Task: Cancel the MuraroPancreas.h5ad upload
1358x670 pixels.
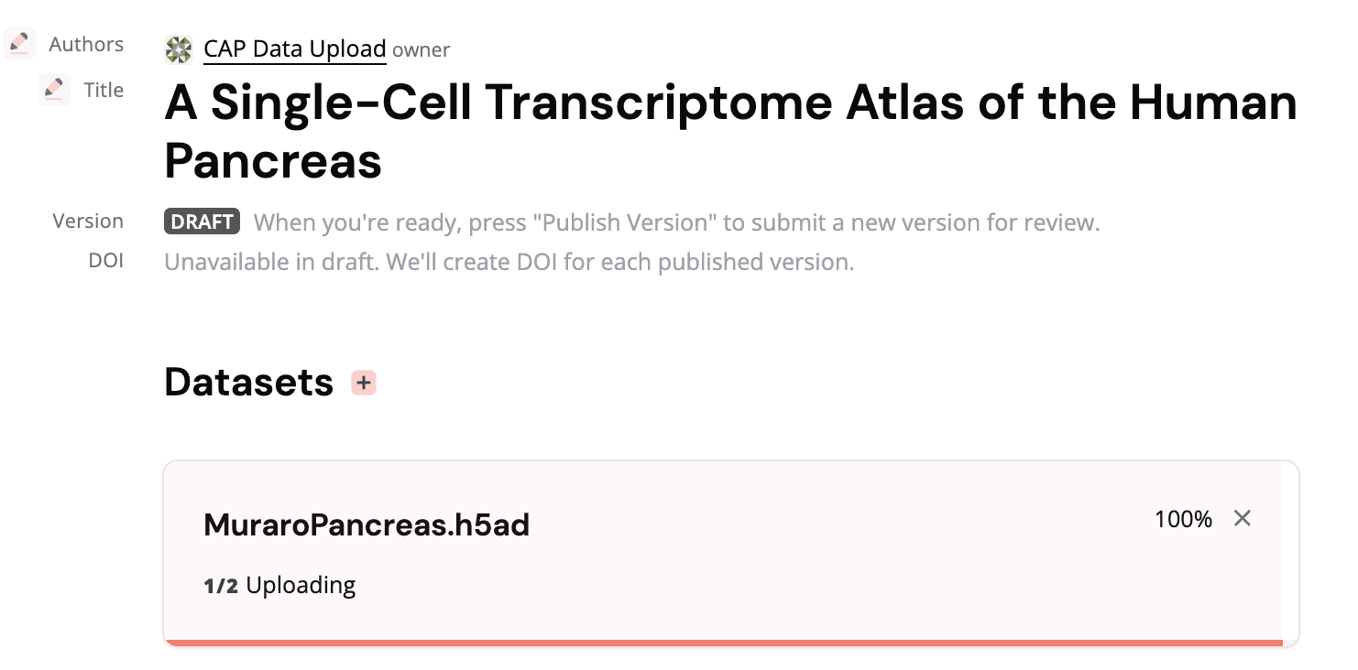Action: tap(1242, 519)
